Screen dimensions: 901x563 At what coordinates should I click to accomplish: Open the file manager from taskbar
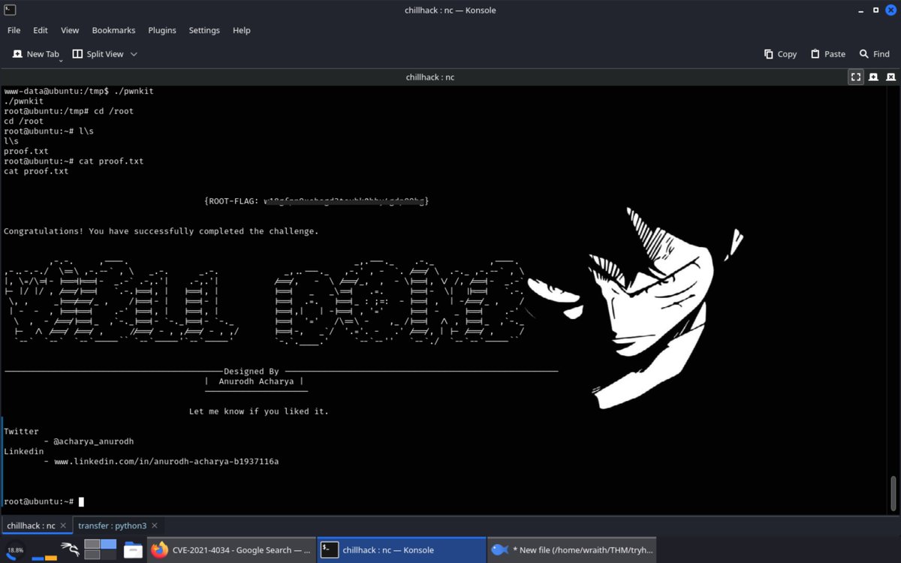click(x=133, y=549)
